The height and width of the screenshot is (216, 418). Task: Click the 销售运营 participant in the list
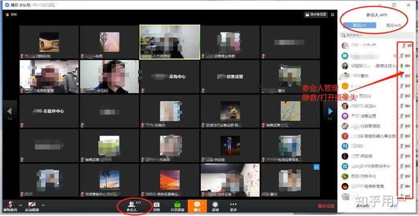[377, 116]
